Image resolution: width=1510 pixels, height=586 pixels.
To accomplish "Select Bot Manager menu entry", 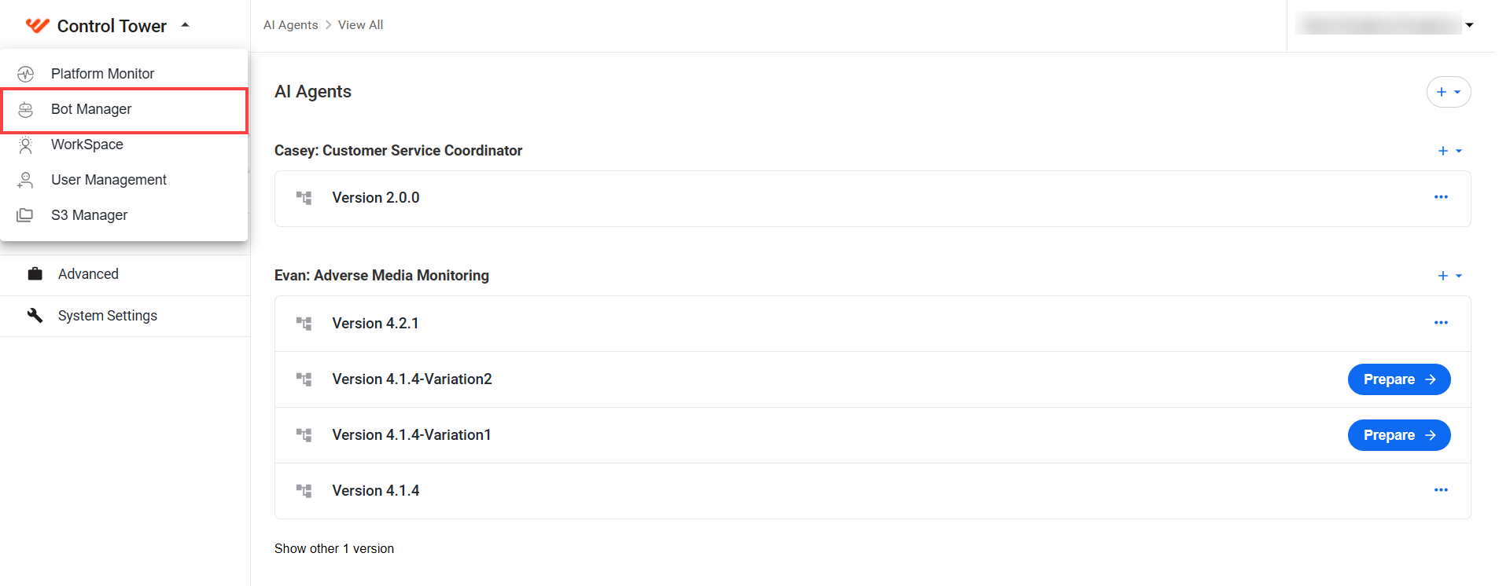I will [124, 109].
